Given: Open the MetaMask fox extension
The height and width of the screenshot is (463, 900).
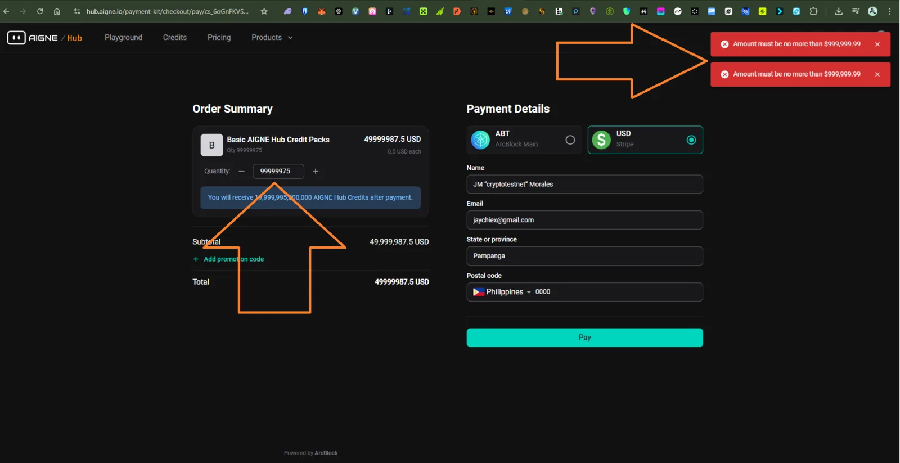Looking at the screenshot, I should (x=322, y=11).
